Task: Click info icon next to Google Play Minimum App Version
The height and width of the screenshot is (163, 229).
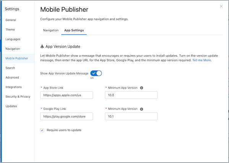Action: click(x=141, y=109)
